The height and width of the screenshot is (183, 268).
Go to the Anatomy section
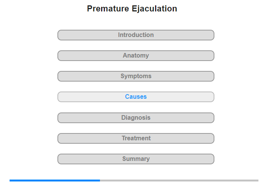click(136, 56)
